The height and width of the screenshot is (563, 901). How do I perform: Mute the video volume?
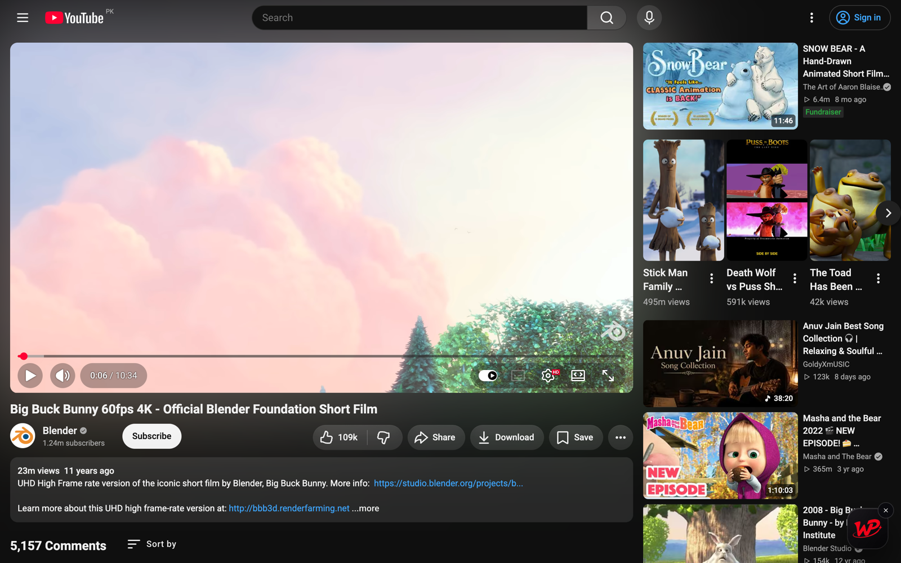[63, 376]
